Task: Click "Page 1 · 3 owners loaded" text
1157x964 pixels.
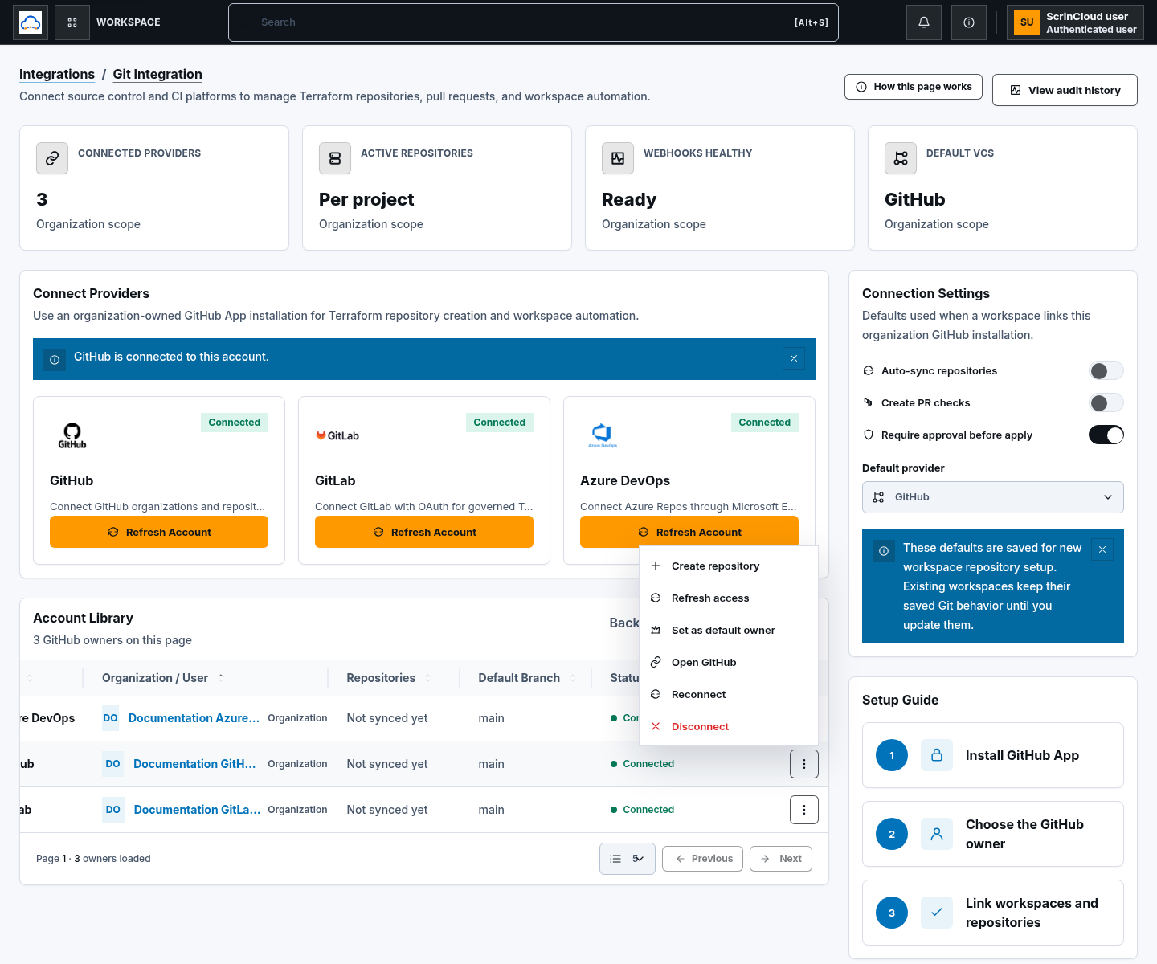Action: pos(93,859)
